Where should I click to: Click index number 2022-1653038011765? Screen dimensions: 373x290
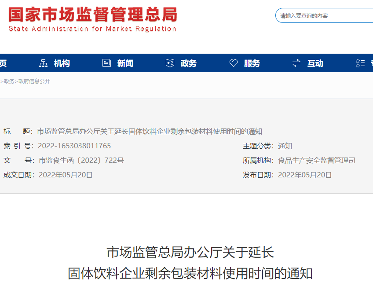point(74,146)
